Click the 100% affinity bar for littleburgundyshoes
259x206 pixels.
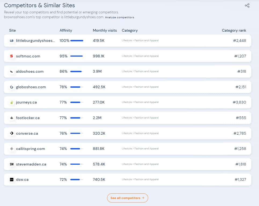[77, 41]
